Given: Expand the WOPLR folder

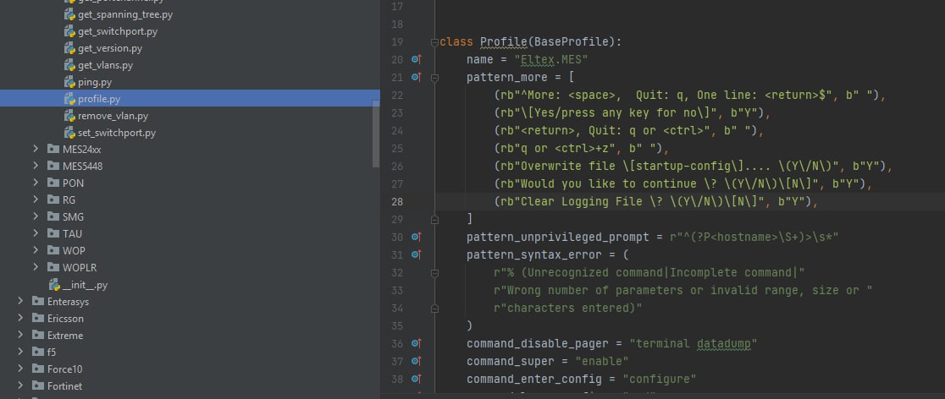Looking at the screenshot, I should (36, 266).
